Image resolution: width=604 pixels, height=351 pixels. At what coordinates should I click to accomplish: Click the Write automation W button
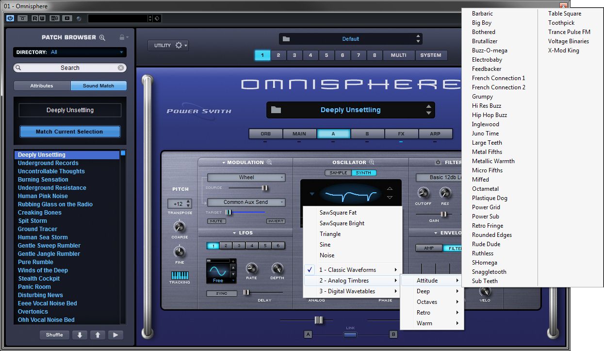point(42,18)
